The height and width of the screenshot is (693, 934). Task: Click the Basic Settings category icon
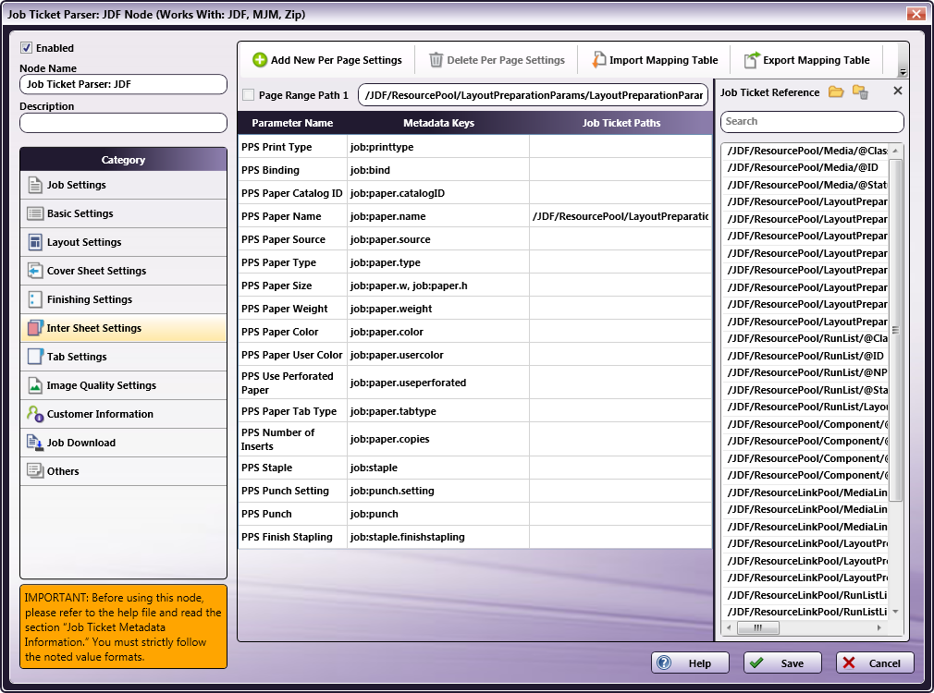[35, 213]
